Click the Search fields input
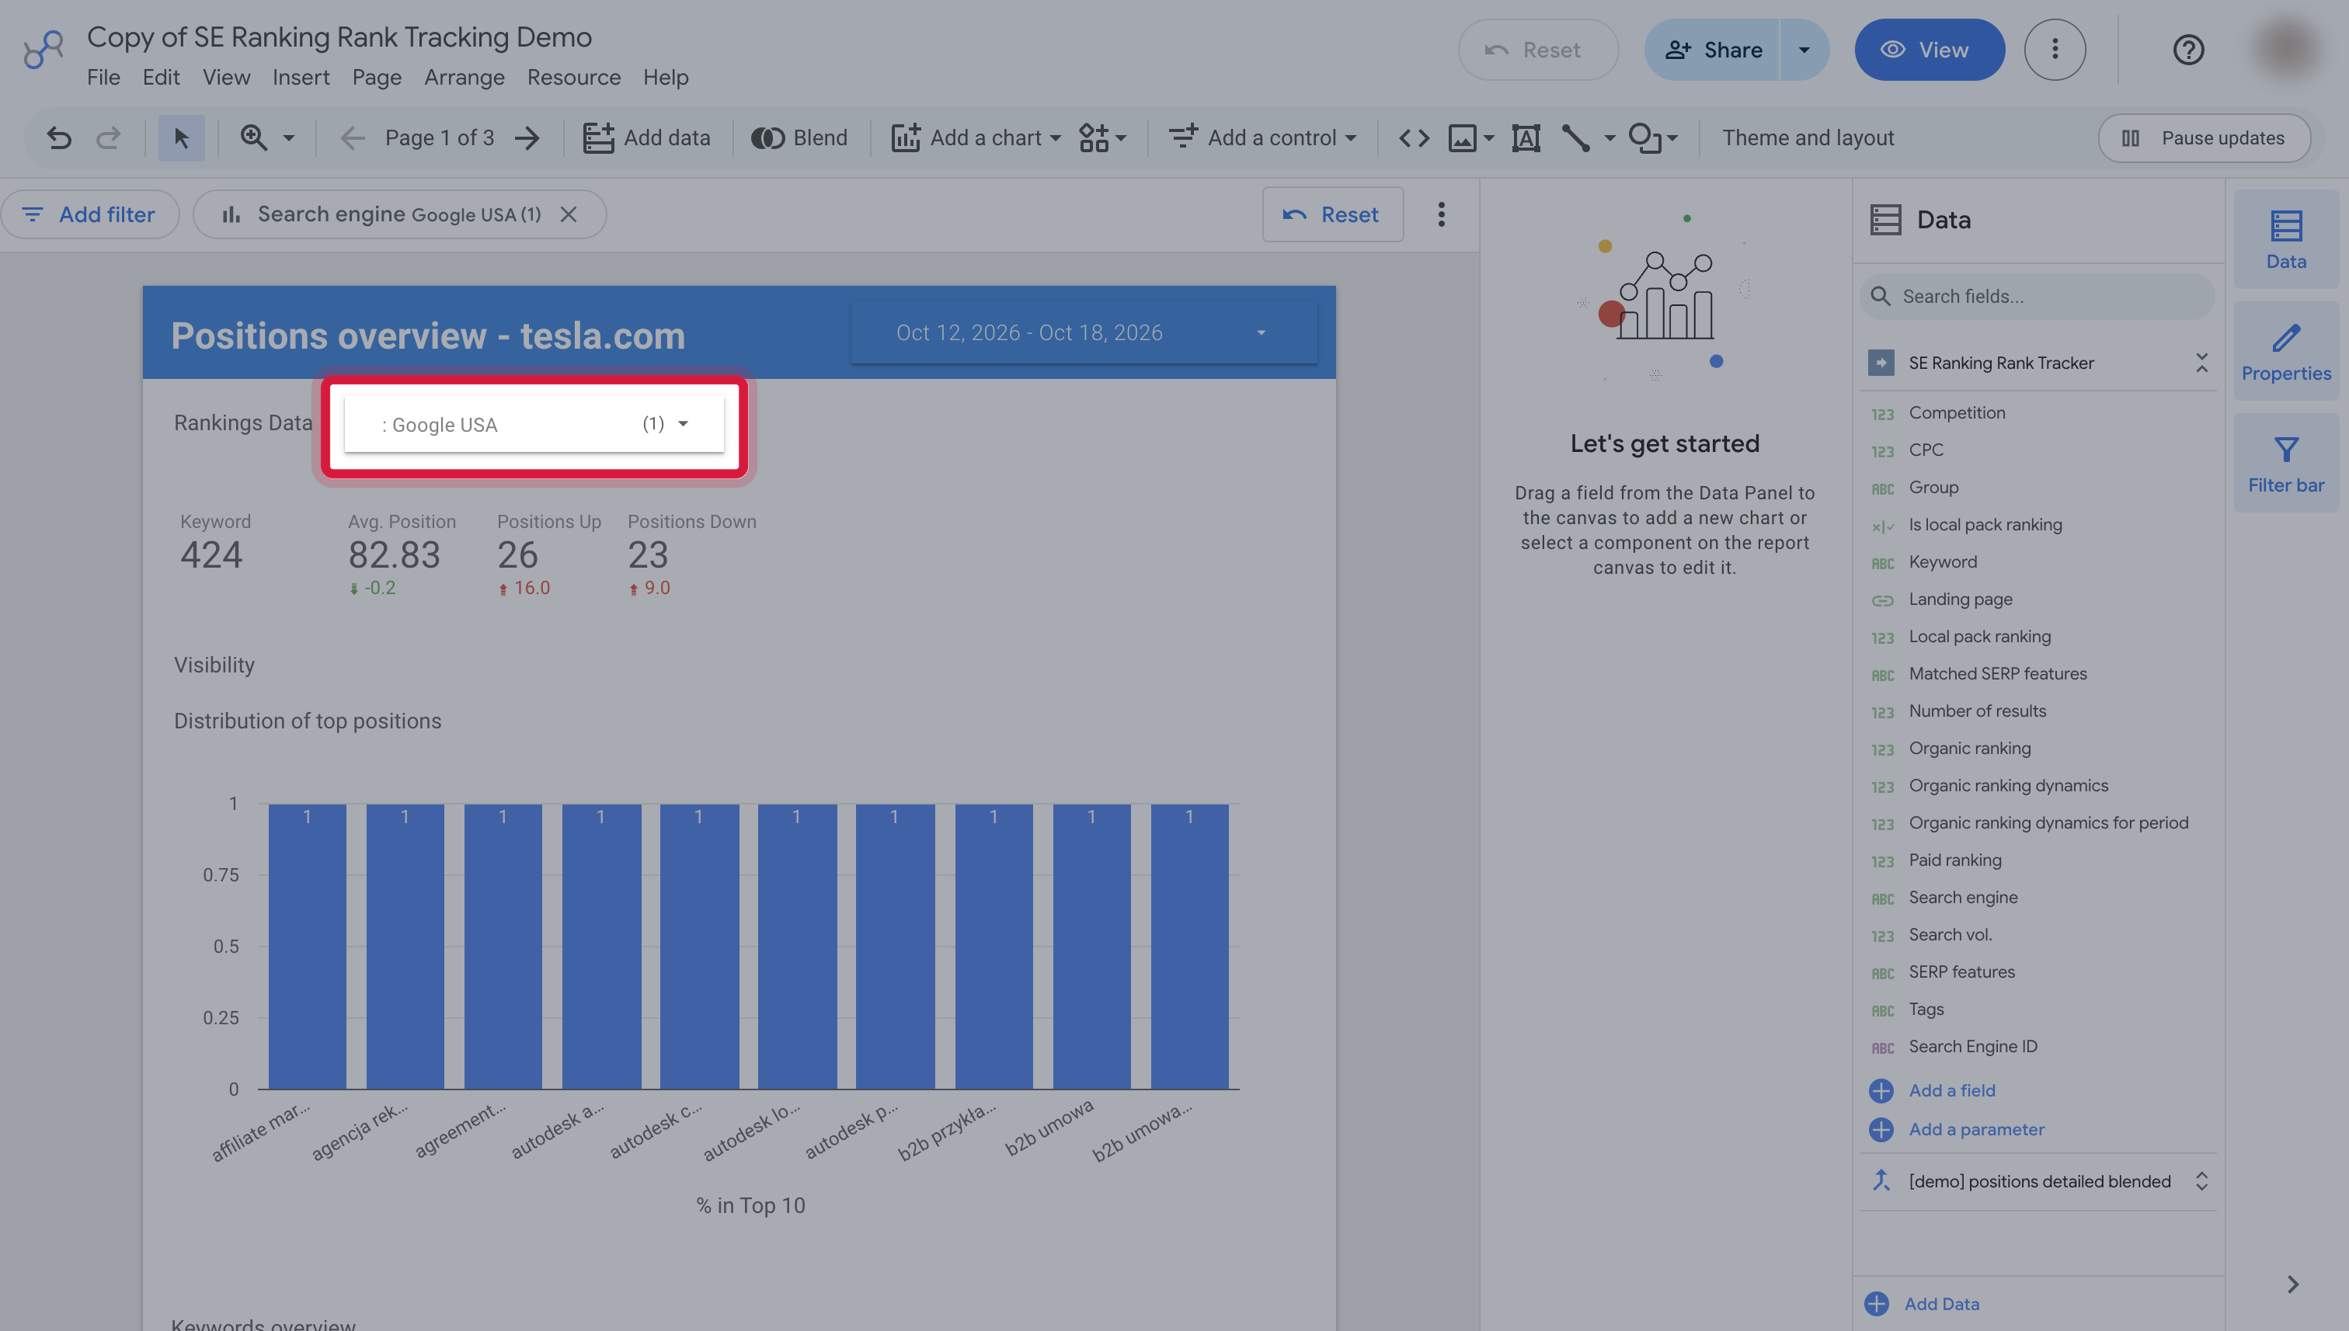 (2038, 296)
